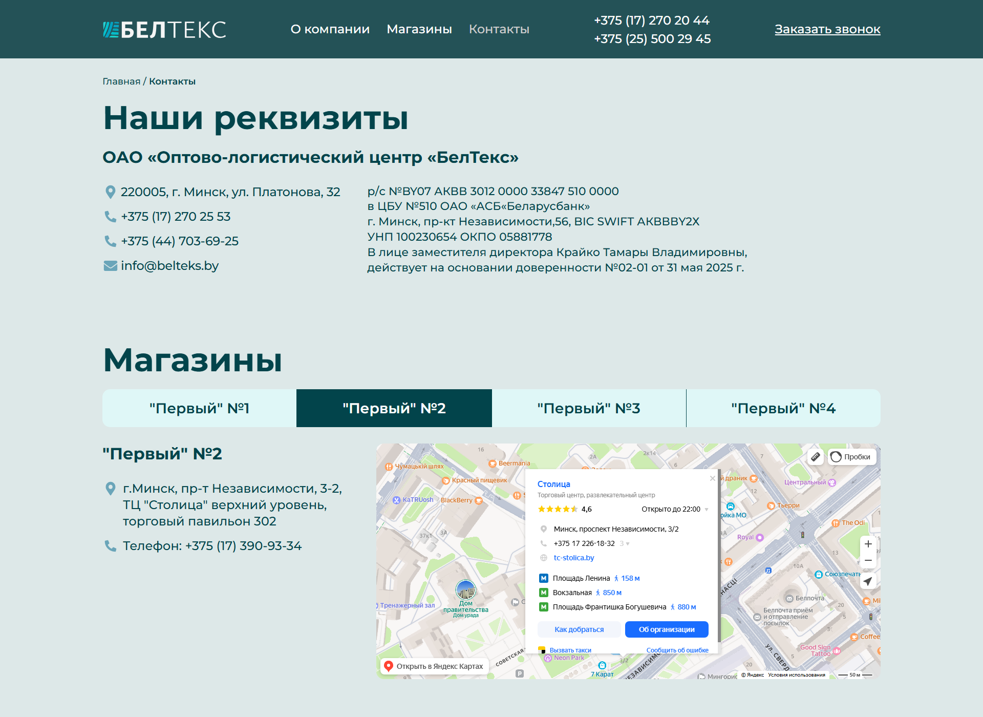Click the Дом правительства photo marker
This screenshot has height=717, width=983.
point(466,590)
